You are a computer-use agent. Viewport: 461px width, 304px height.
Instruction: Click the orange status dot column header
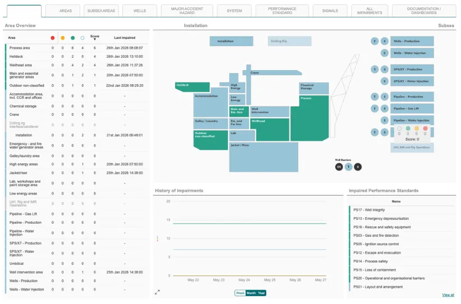click(63, 38)
